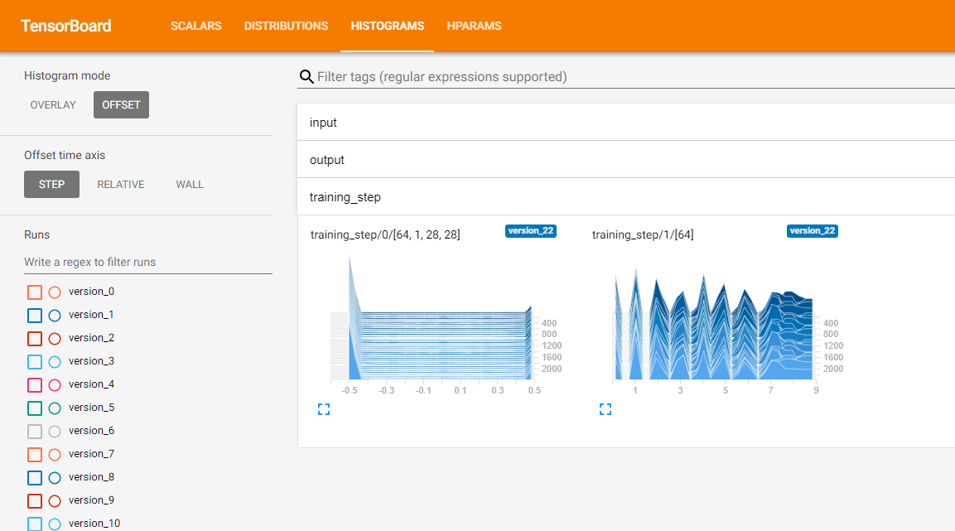The image size is (955, 531).
Task: Open the HParams tab
Action: [x=475, y=27]
